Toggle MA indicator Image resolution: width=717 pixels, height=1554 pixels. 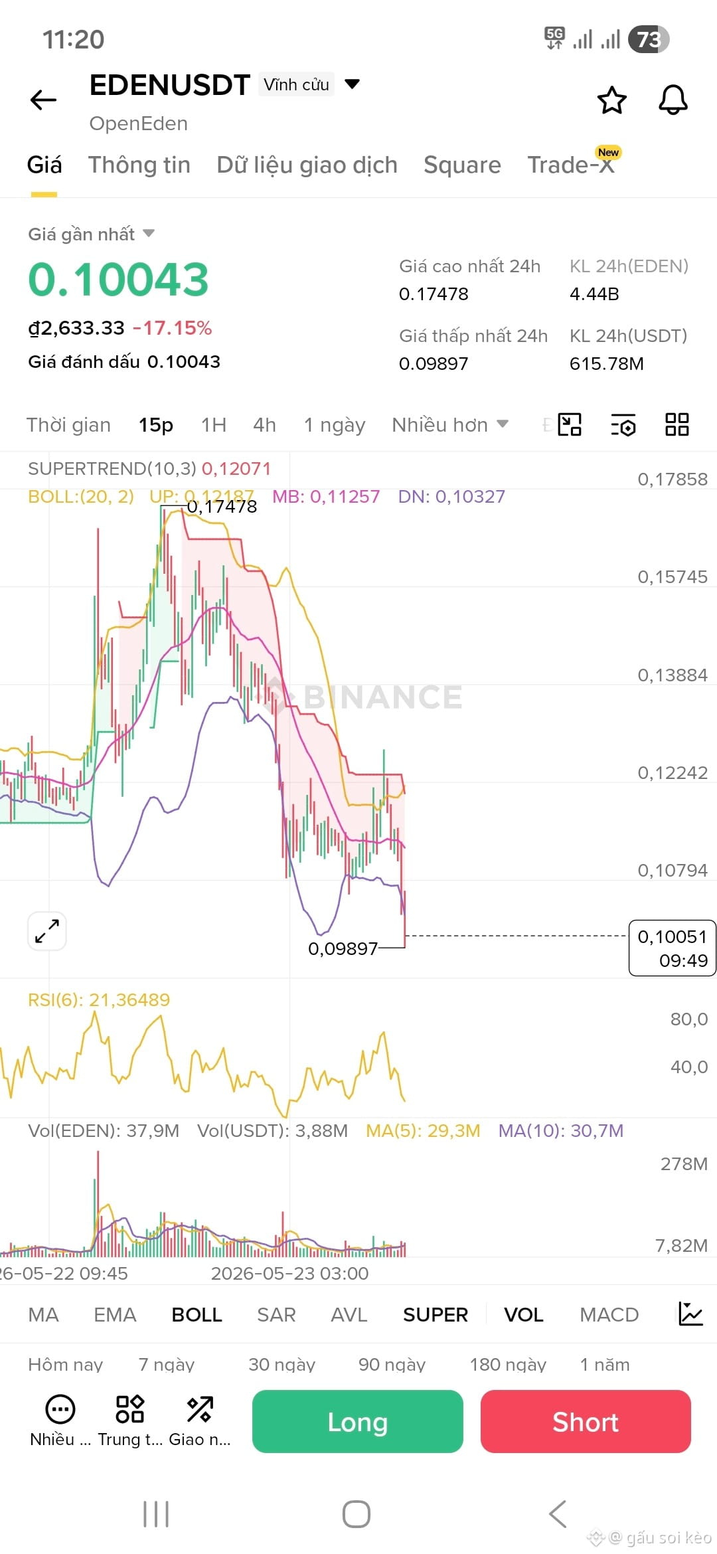[x=44, y=1314]
